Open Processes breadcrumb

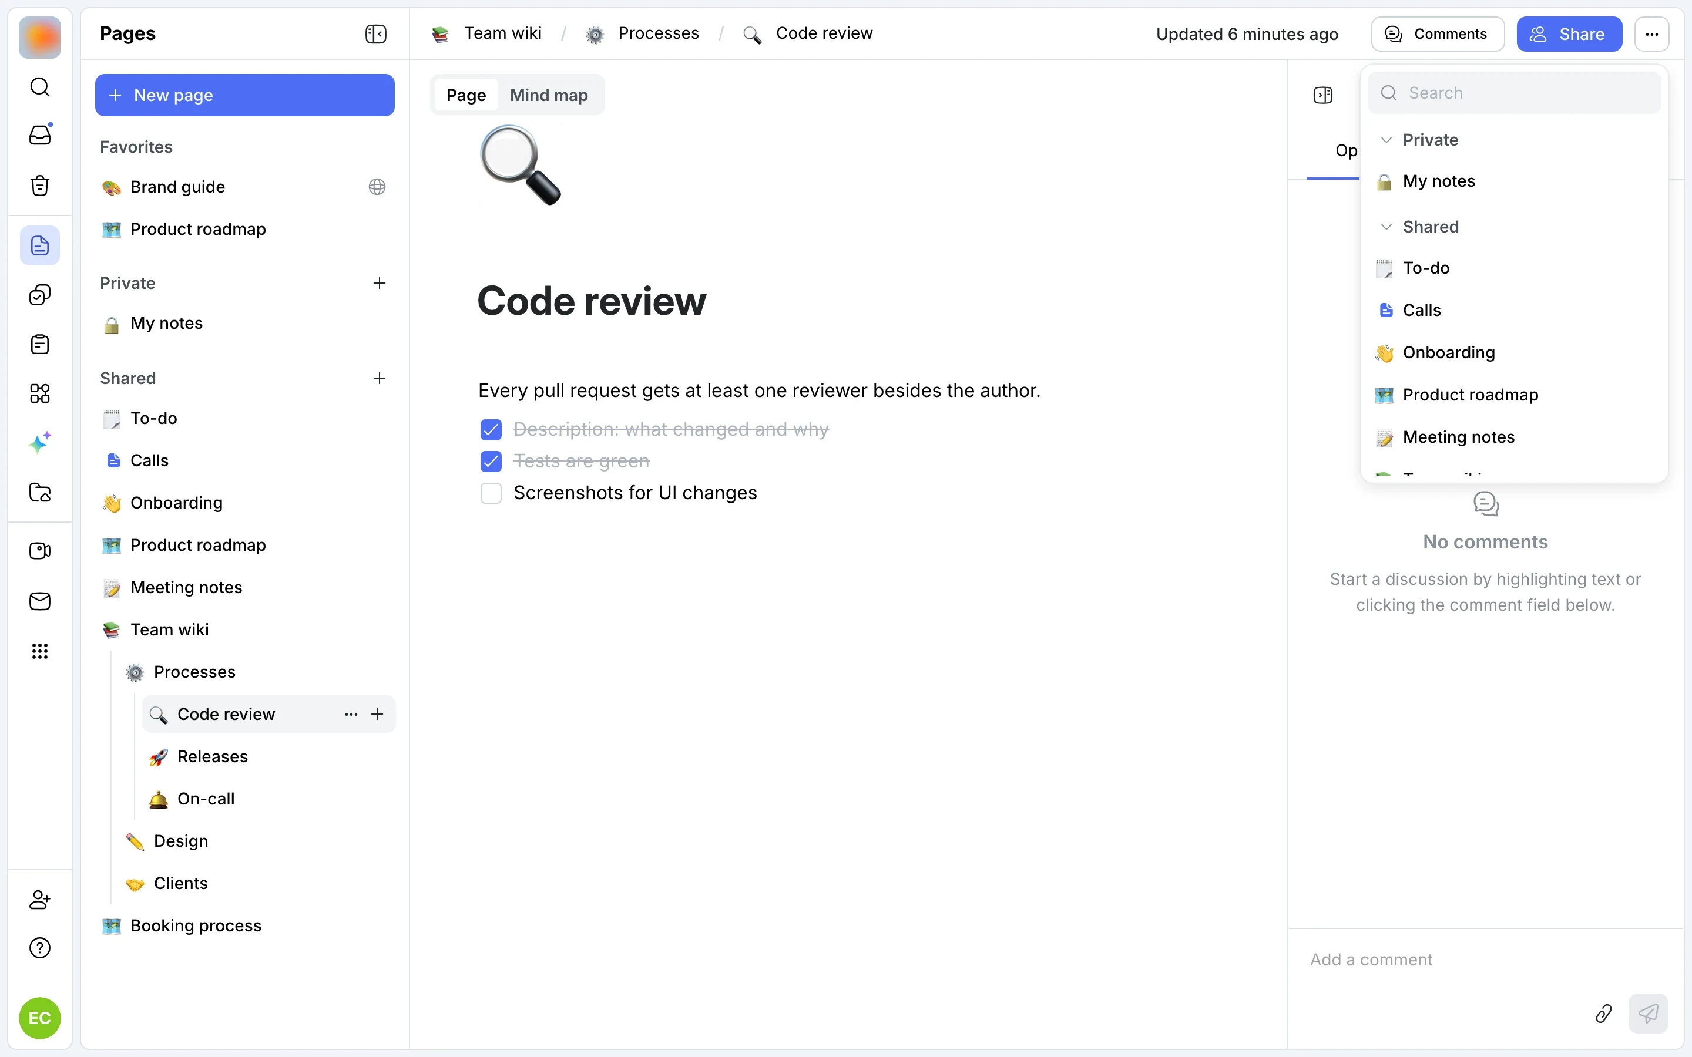pyautogui.click(x=642, y=33)
